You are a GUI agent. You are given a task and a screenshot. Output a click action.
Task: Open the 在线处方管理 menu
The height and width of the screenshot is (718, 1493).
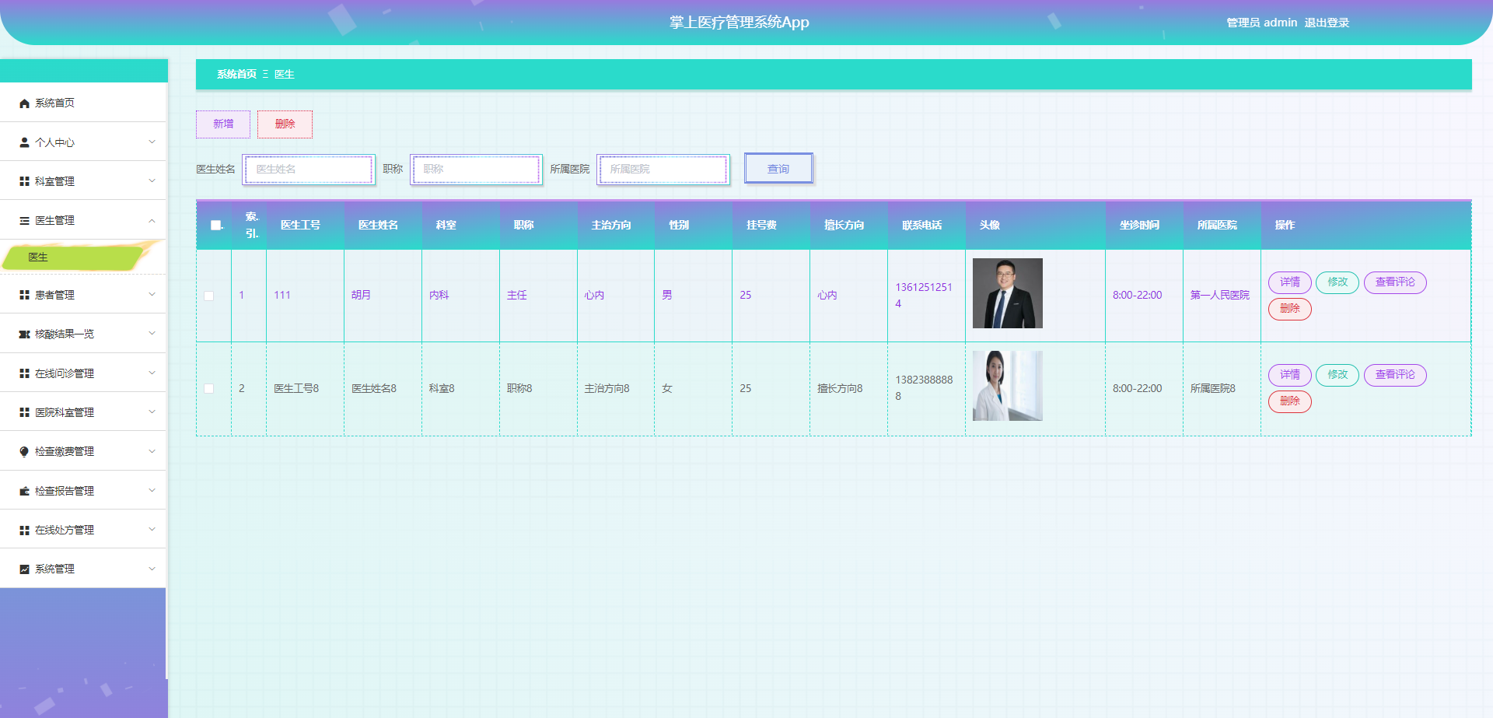83,530
